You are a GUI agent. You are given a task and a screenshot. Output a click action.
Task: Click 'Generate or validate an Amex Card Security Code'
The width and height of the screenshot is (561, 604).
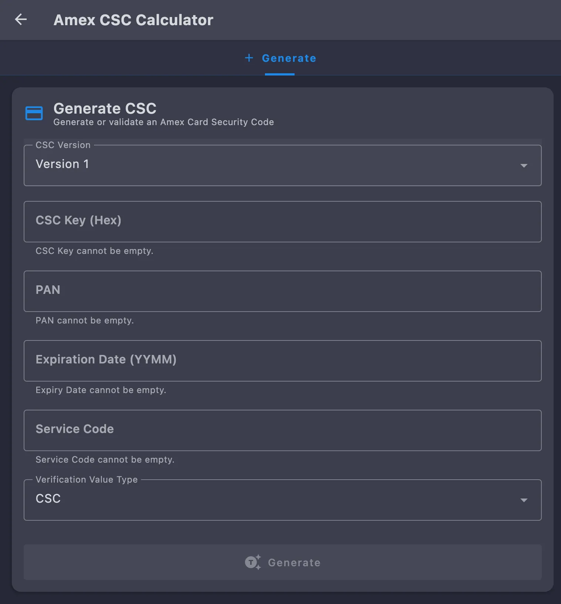164,122
